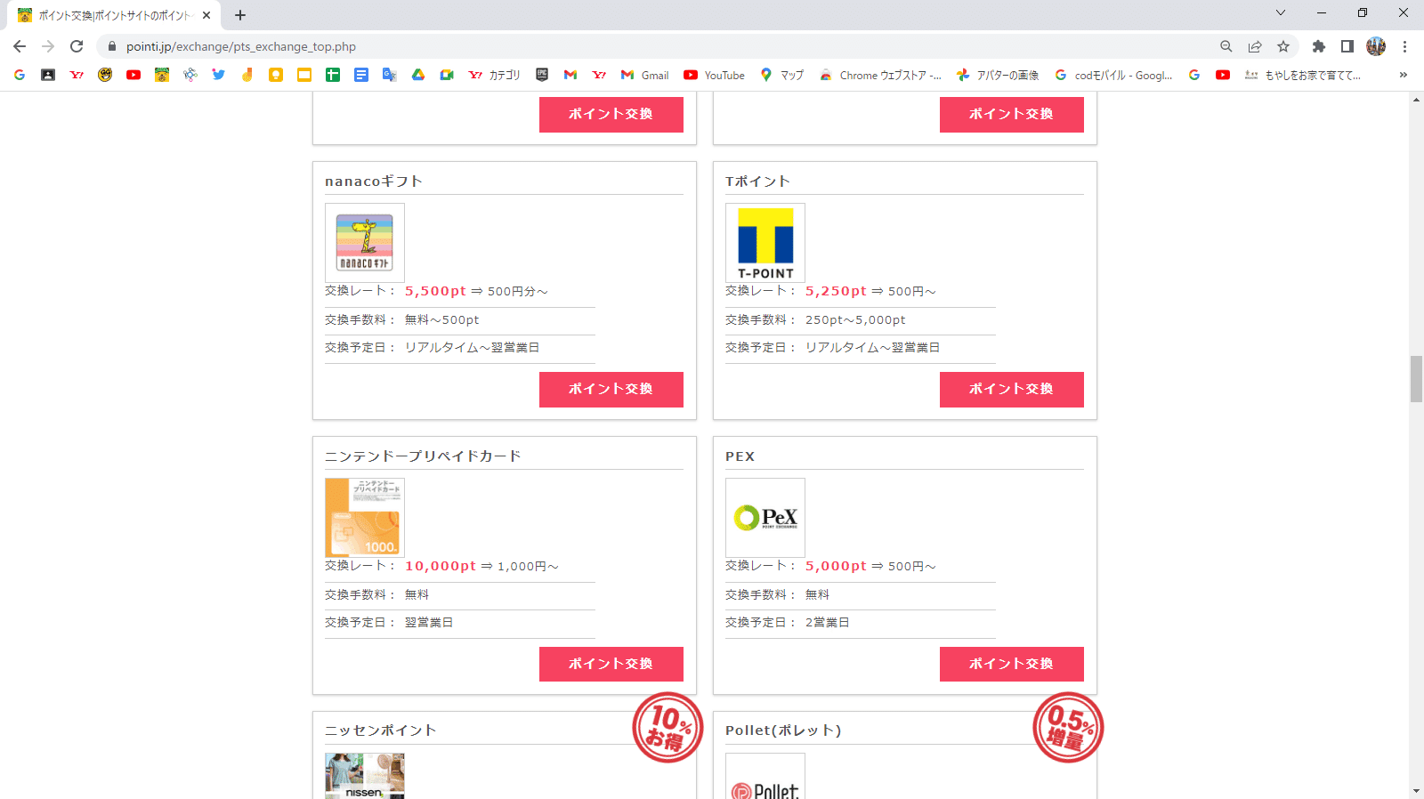Open the bookmark labeled YouTube
The image size is (1424, 799).
coord(714,75)
